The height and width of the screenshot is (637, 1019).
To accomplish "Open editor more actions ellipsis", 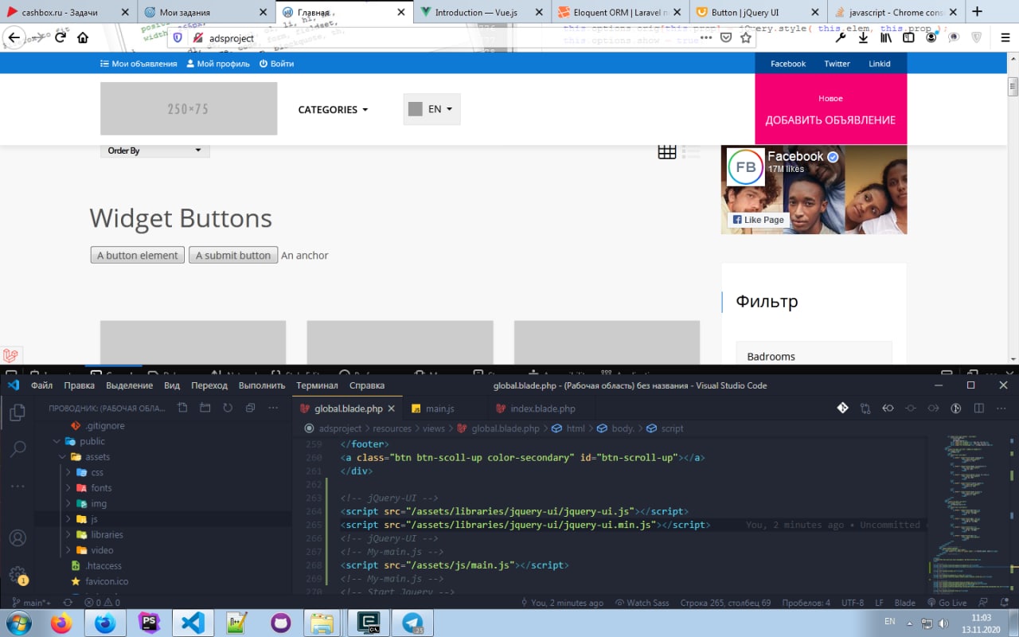I will pyautogui.click(x=1001, y=408).
